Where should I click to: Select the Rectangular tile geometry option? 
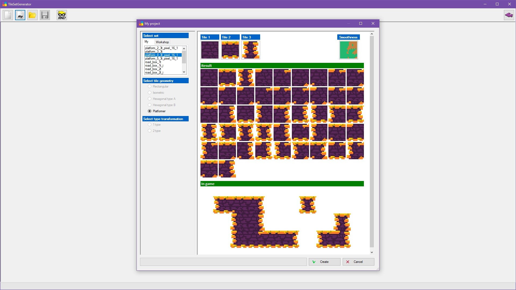[150, 86]
